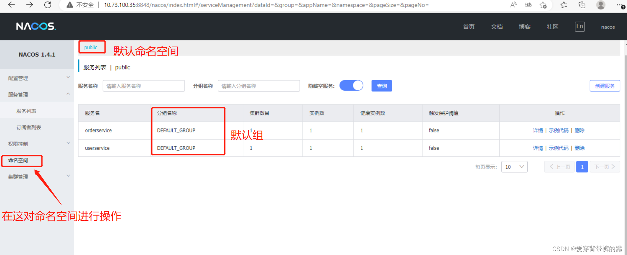This screenshot has width=627, height=255.
Task: Click DEFAULT_GROUP in the userservice row
Action: pos(176,148)
